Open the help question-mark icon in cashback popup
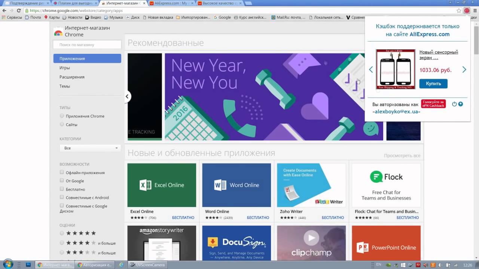The image size is (479, 269). 461,104
